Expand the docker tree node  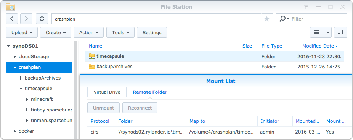pyautogui.click(x=15, y=131)
